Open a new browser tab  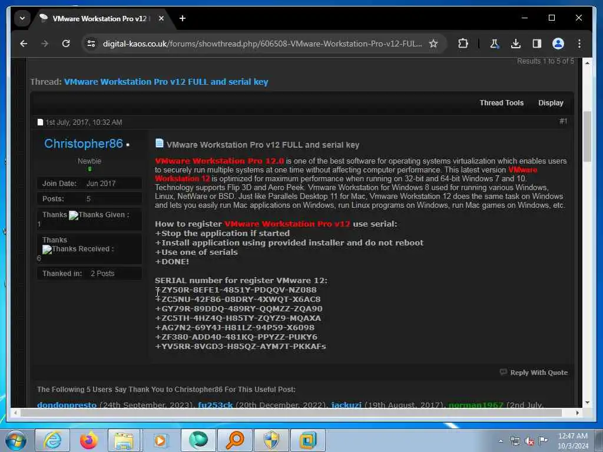(x=183, y=18)
